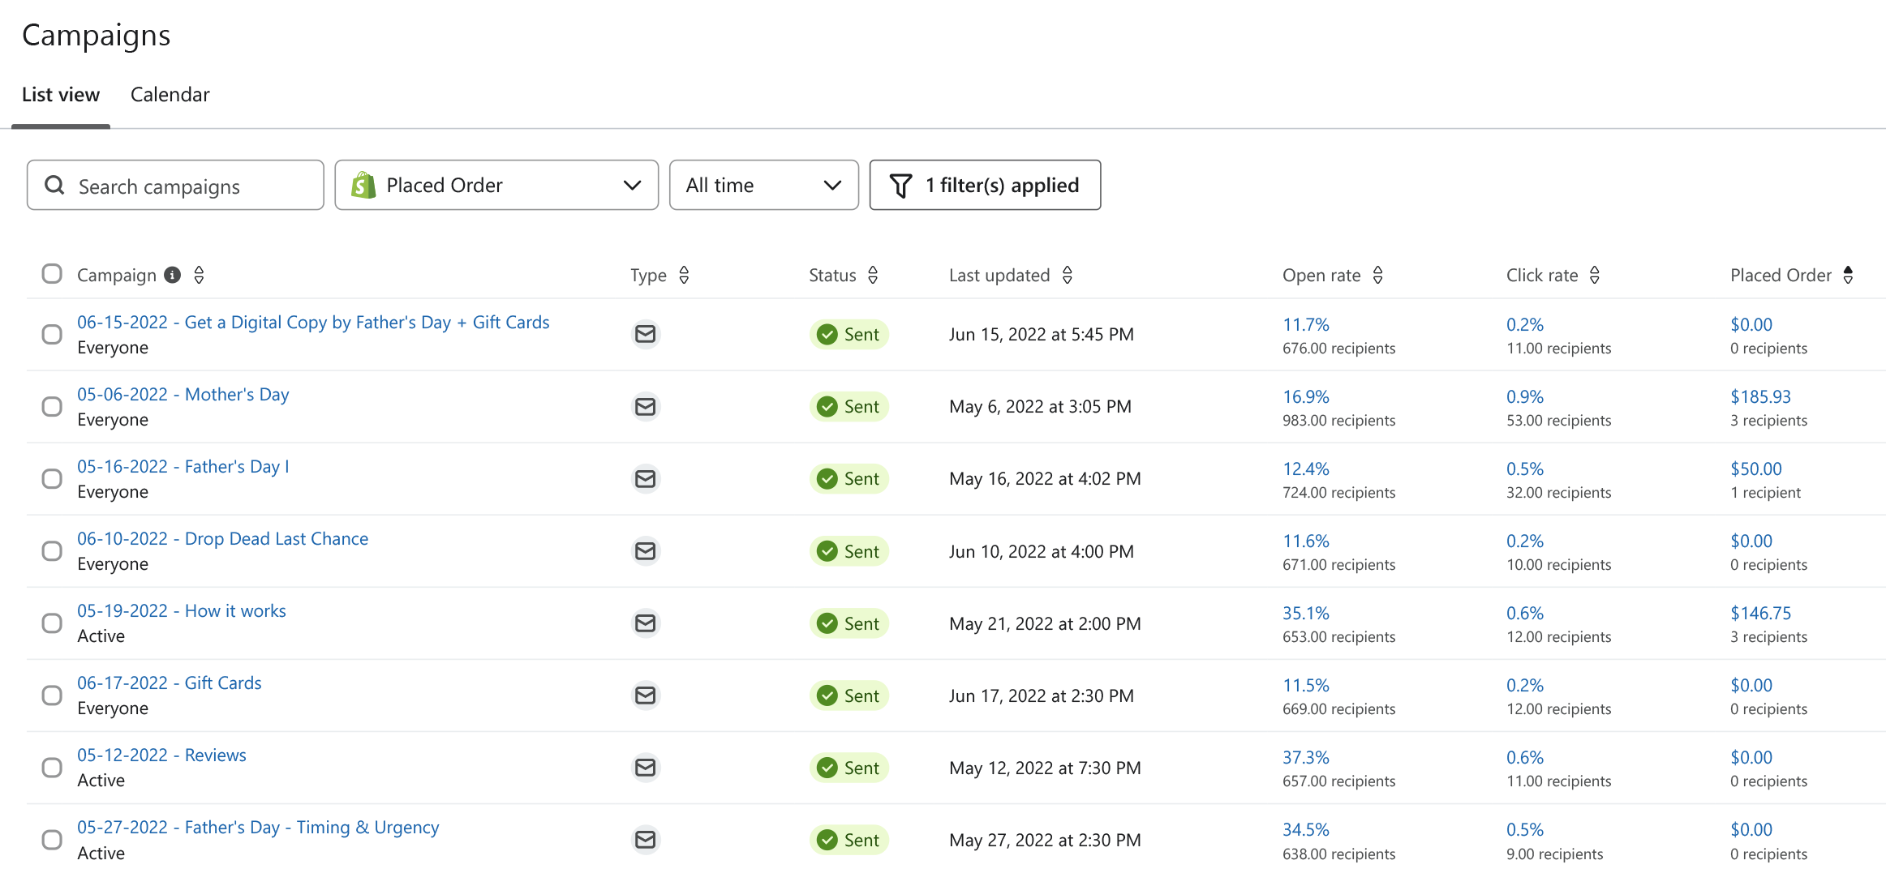
Task: Click the 16.9% open rate link
Action: [x=1305, y=396]
